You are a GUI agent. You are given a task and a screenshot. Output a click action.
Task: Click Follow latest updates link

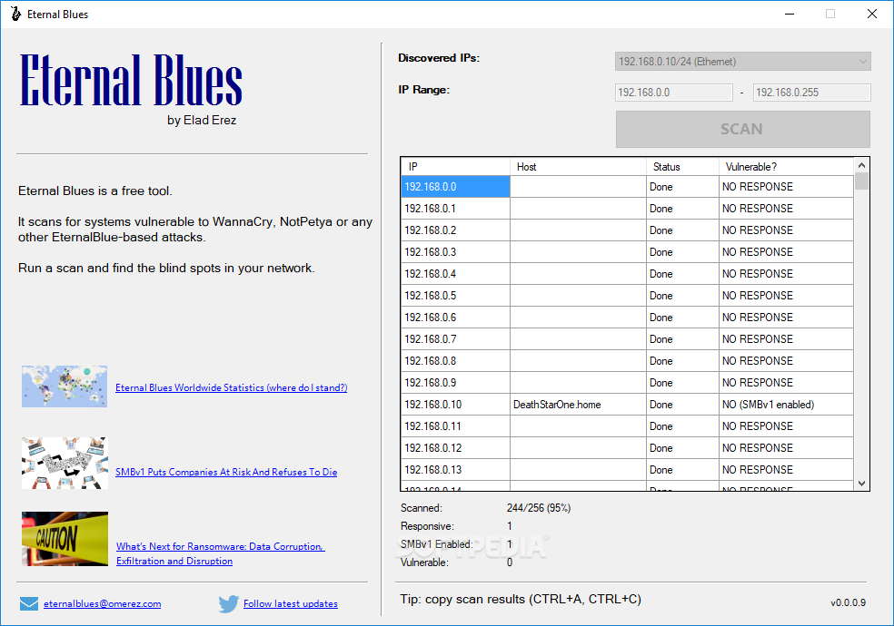(291, 604)
